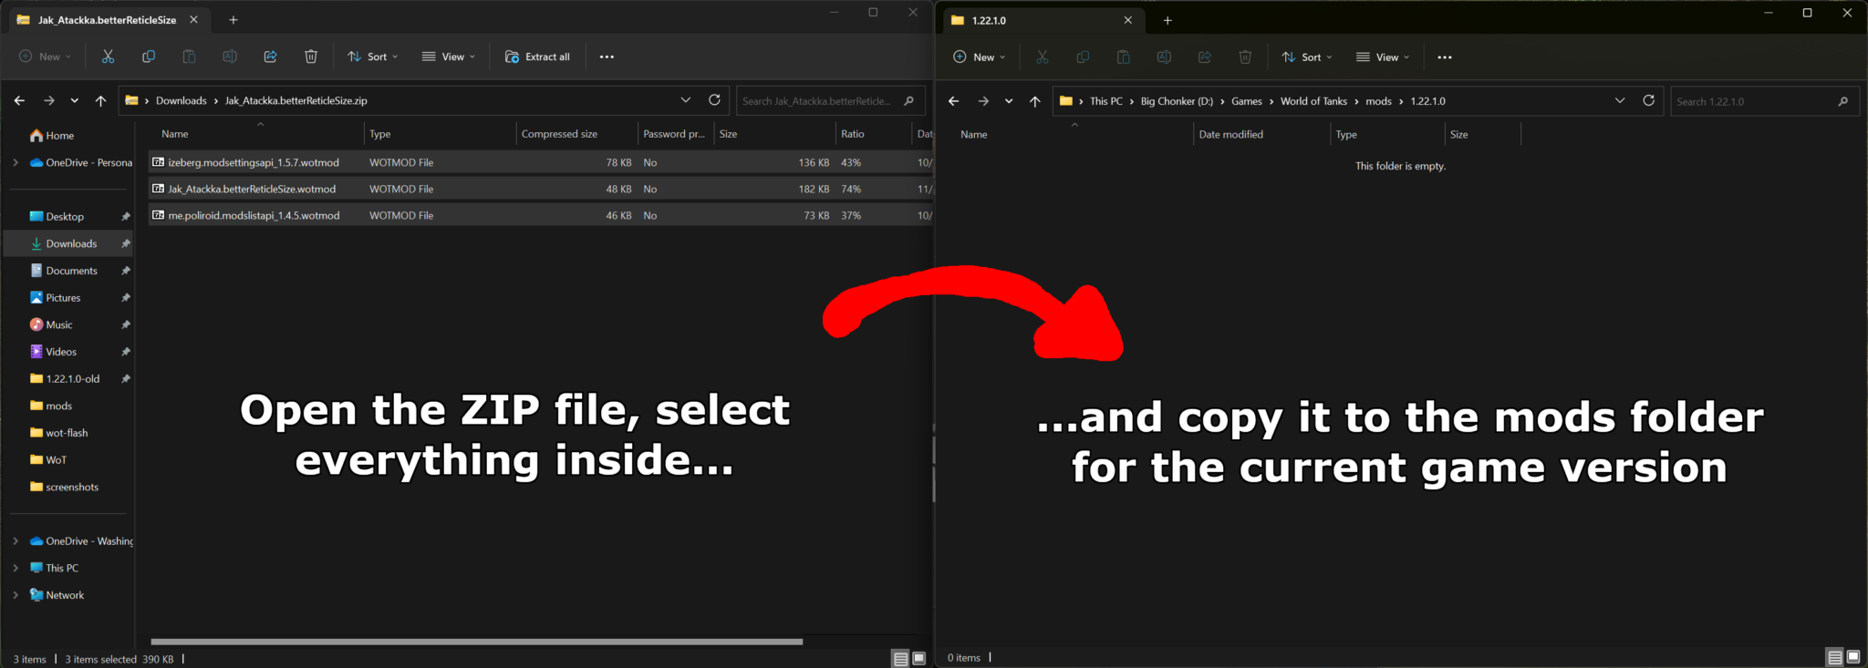Image resolution: width=1868 pixels, height=668 pixels.
Task: Open the View dropdown in right window
Action: click(1382, 57)
